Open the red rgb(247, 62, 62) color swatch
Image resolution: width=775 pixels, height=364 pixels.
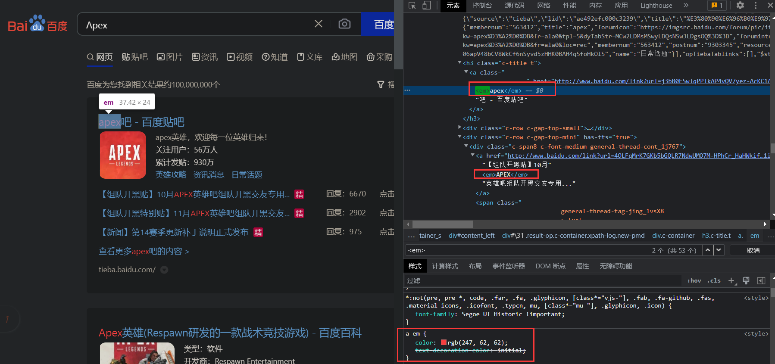tap(444, 342)
